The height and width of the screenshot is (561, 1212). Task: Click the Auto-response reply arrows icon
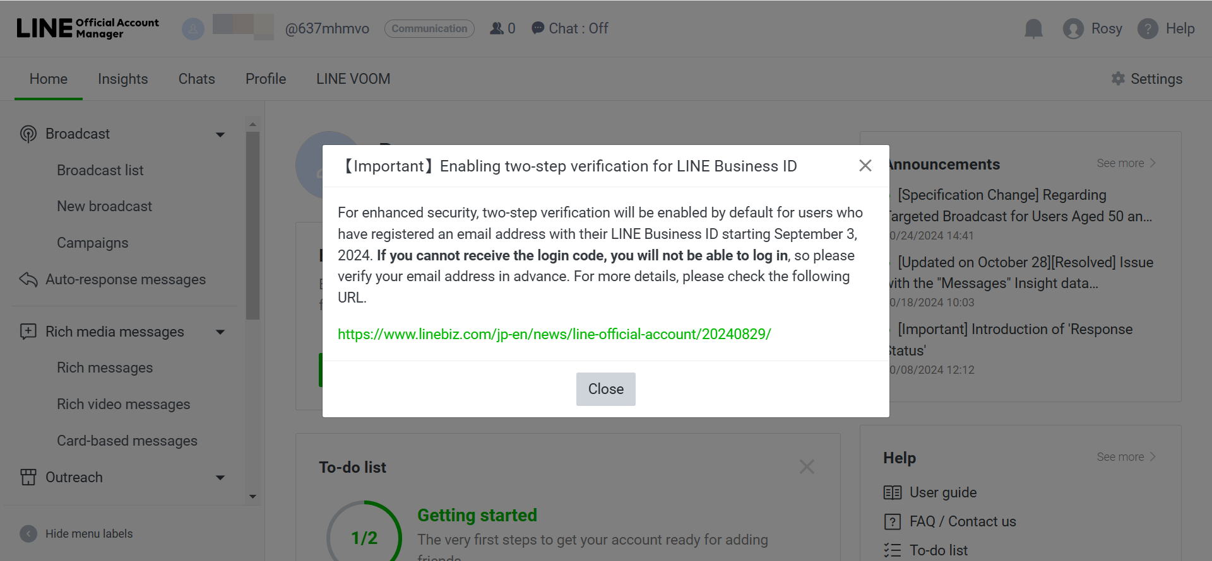click(28, 279)
